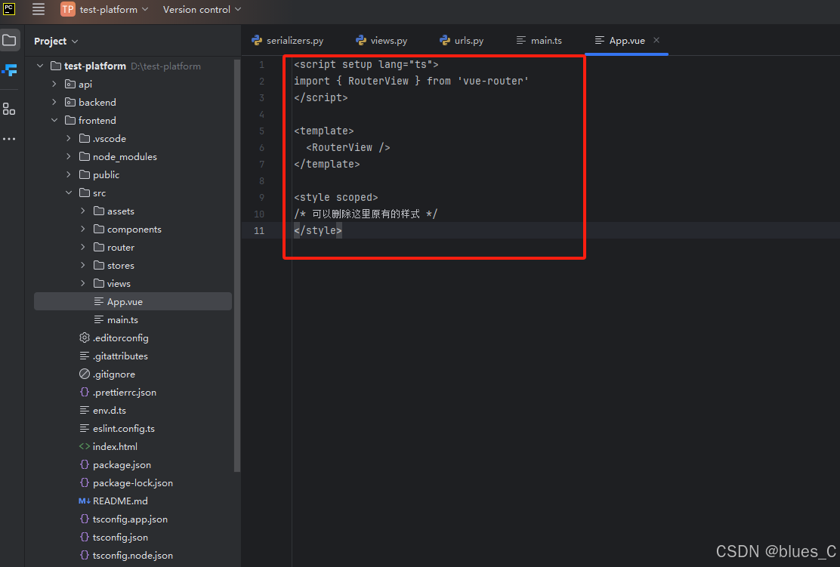Collapse the src folder

69,193
